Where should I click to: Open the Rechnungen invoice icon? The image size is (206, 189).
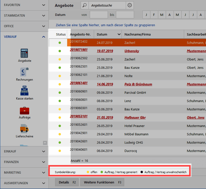(x=24, y=72)
